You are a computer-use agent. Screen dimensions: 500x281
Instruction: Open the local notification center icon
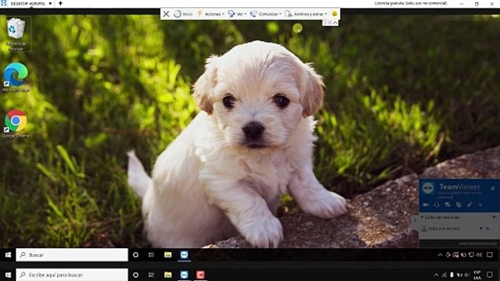490,275
